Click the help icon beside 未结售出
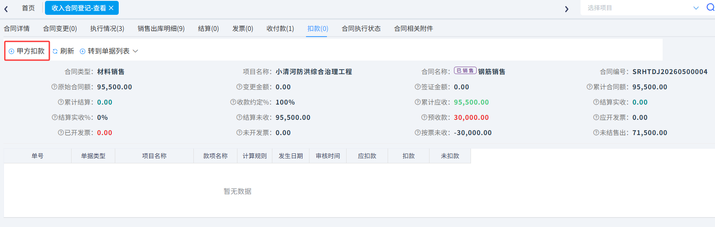This screenshot has width=715, height=227. [x=596, y=132]
